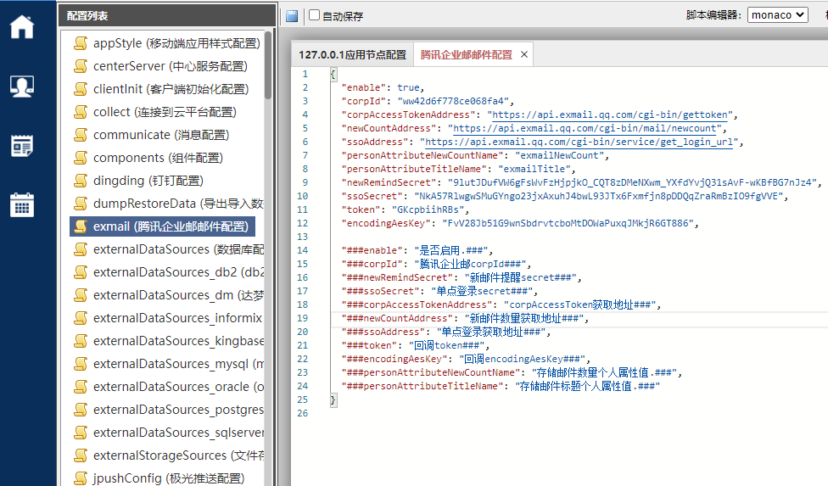The height and width of the screenshot is (486, 828).
Task: Click the 配置列表 panel header
Action: [167, 16]
